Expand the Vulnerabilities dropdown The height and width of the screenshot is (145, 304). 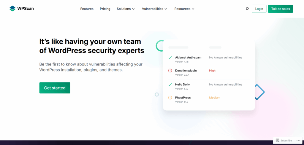click(x=154, y=9)
